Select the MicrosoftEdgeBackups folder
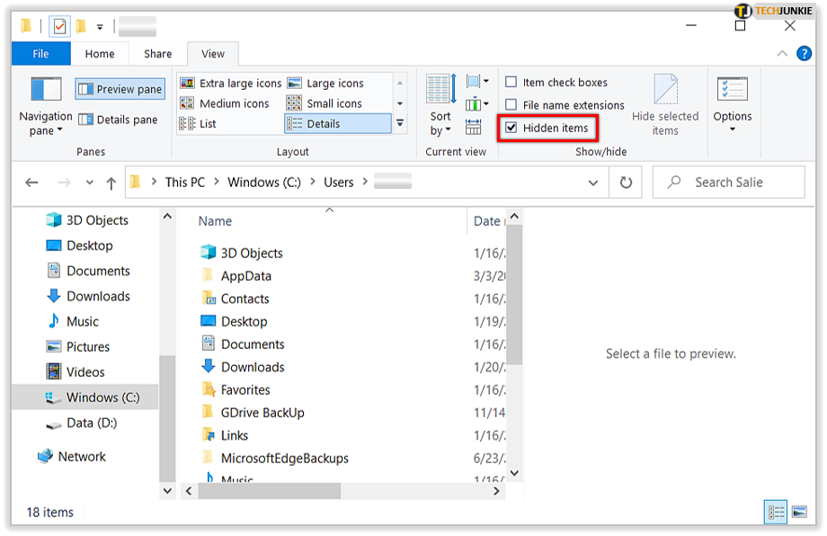The height and width of the screenshot is (536, 827). coord(274,458)
